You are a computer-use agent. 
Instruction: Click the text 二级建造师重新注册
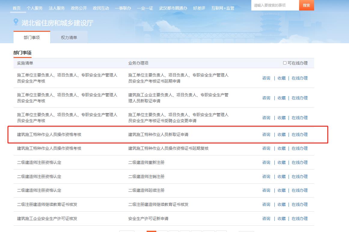coord(146,163)
